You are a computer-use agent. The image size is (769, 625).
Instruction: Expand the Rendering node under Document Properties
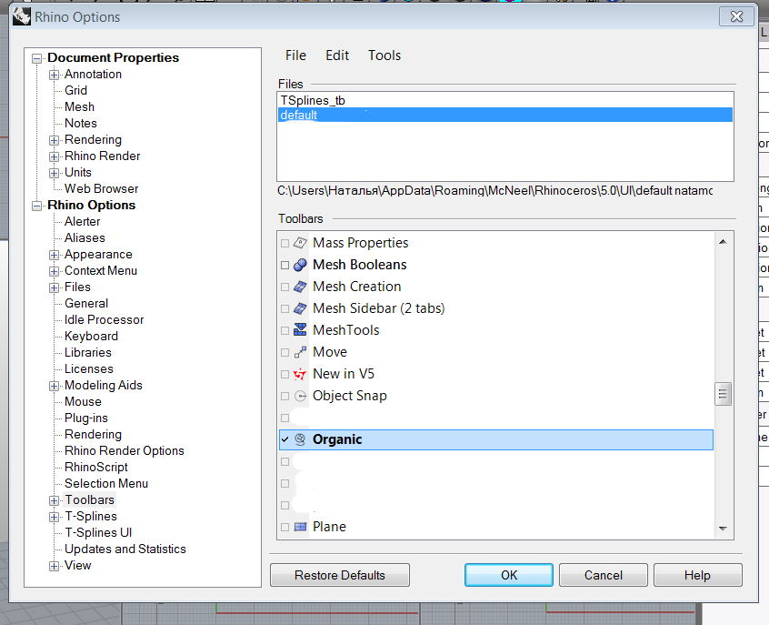point(54,140)
